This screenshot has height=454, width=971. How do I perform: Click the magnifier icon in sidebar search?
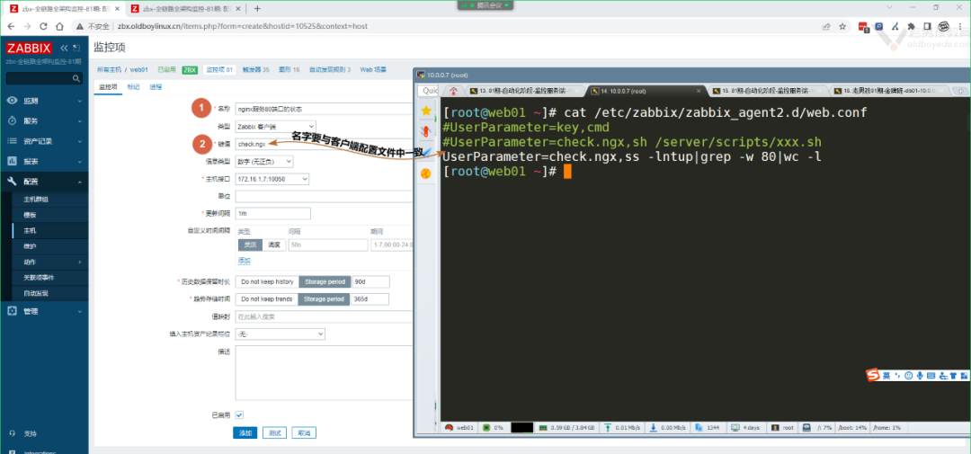point(76,78)
